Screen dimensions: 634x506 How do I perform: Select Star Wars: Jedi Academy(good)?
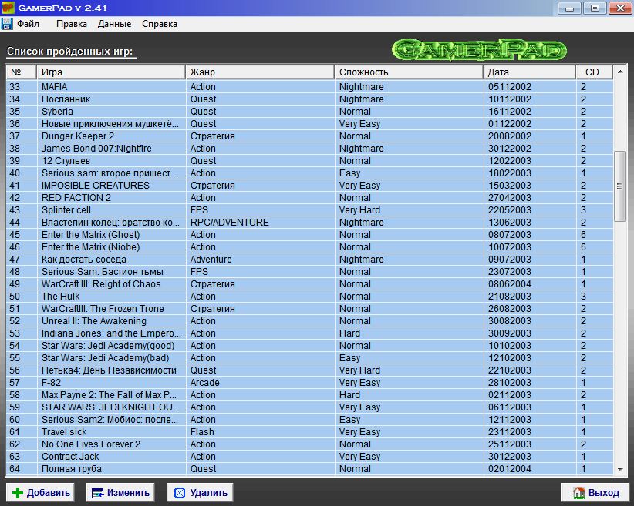[x=310, y=345]
